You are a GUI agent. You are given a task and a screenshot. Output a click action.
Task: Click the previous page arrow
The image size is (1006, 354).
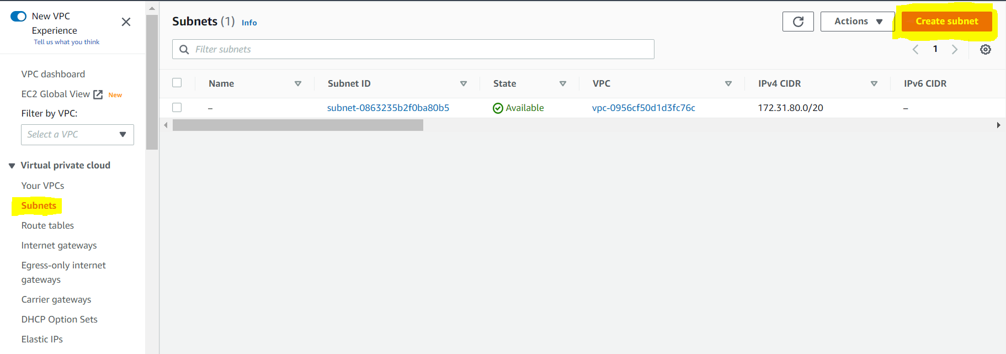915,49
